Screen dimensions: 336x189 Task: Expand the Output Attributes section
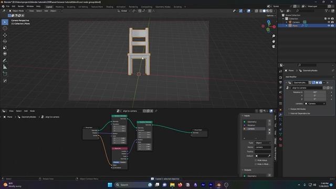(298, 109)
